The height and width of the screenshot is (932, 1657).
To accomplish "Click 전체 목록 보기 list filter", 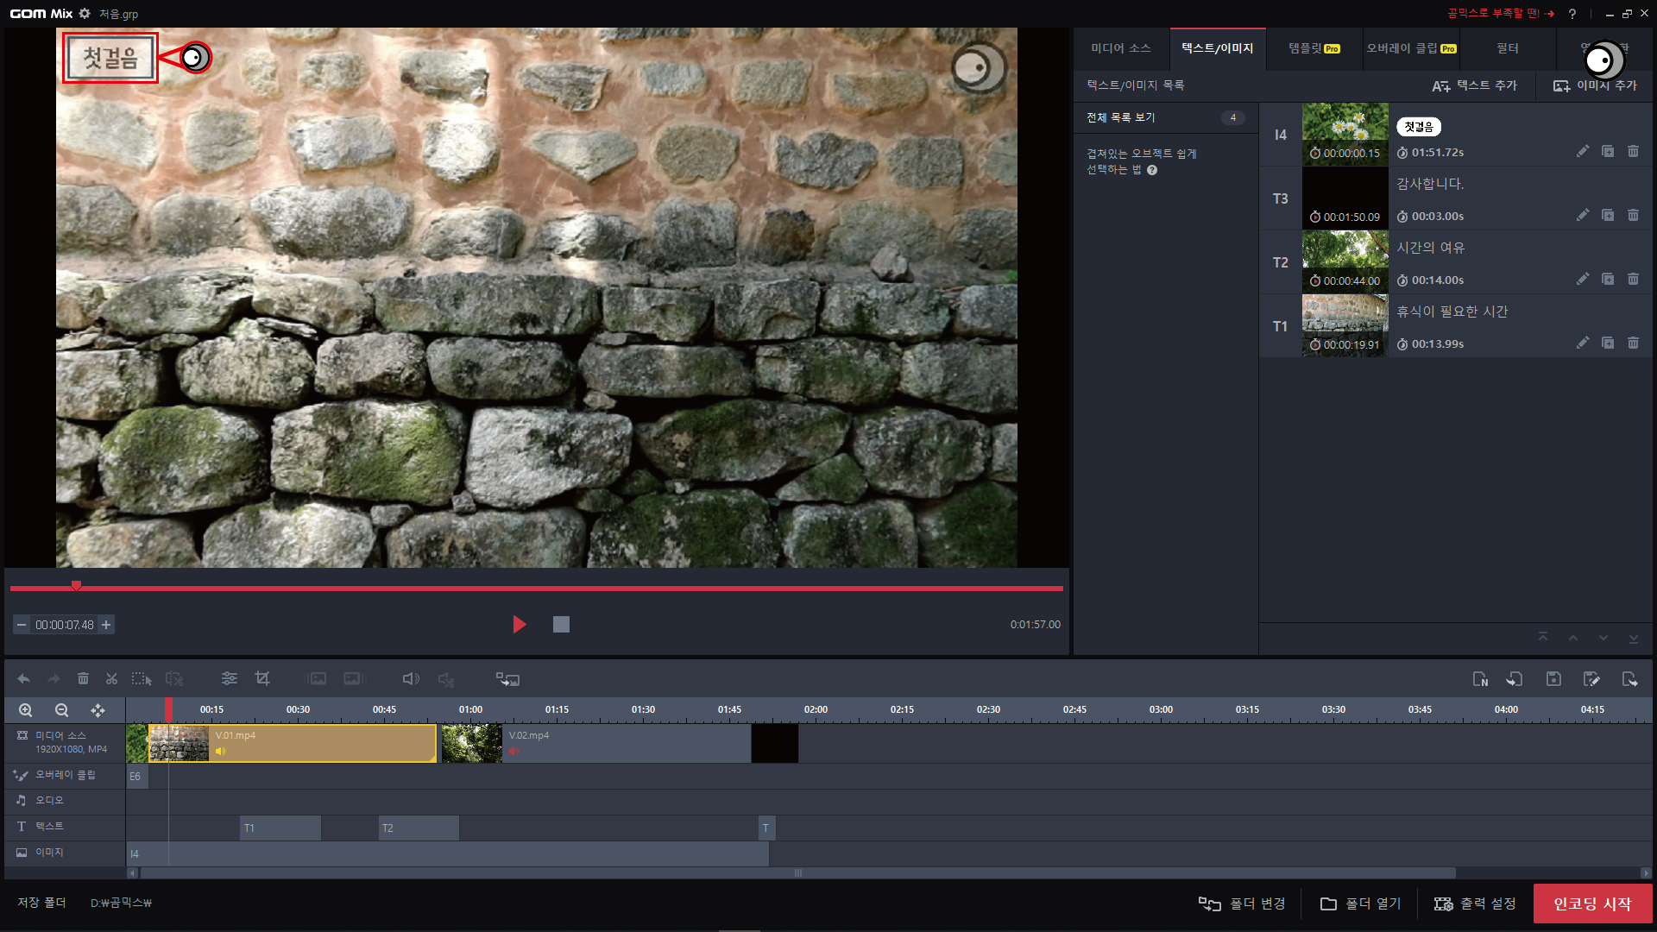I will [1120, 117].
